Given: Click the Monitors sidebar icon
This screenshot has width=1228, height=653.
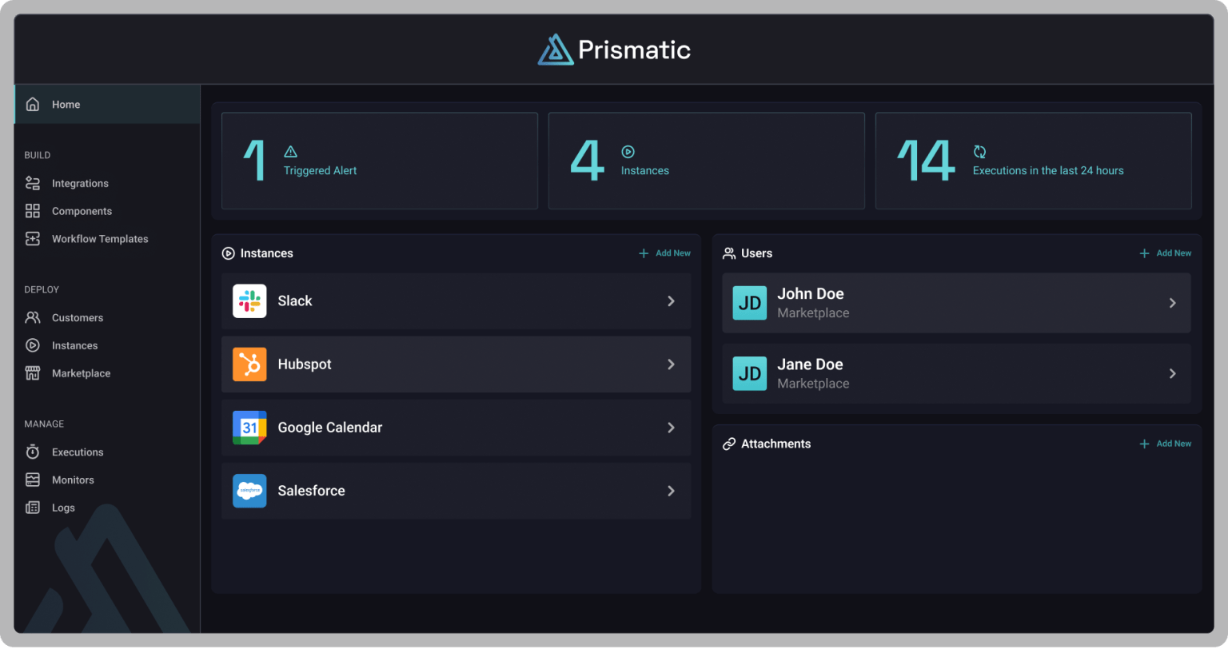Looking at the screenshot, I should pos(33,480).
